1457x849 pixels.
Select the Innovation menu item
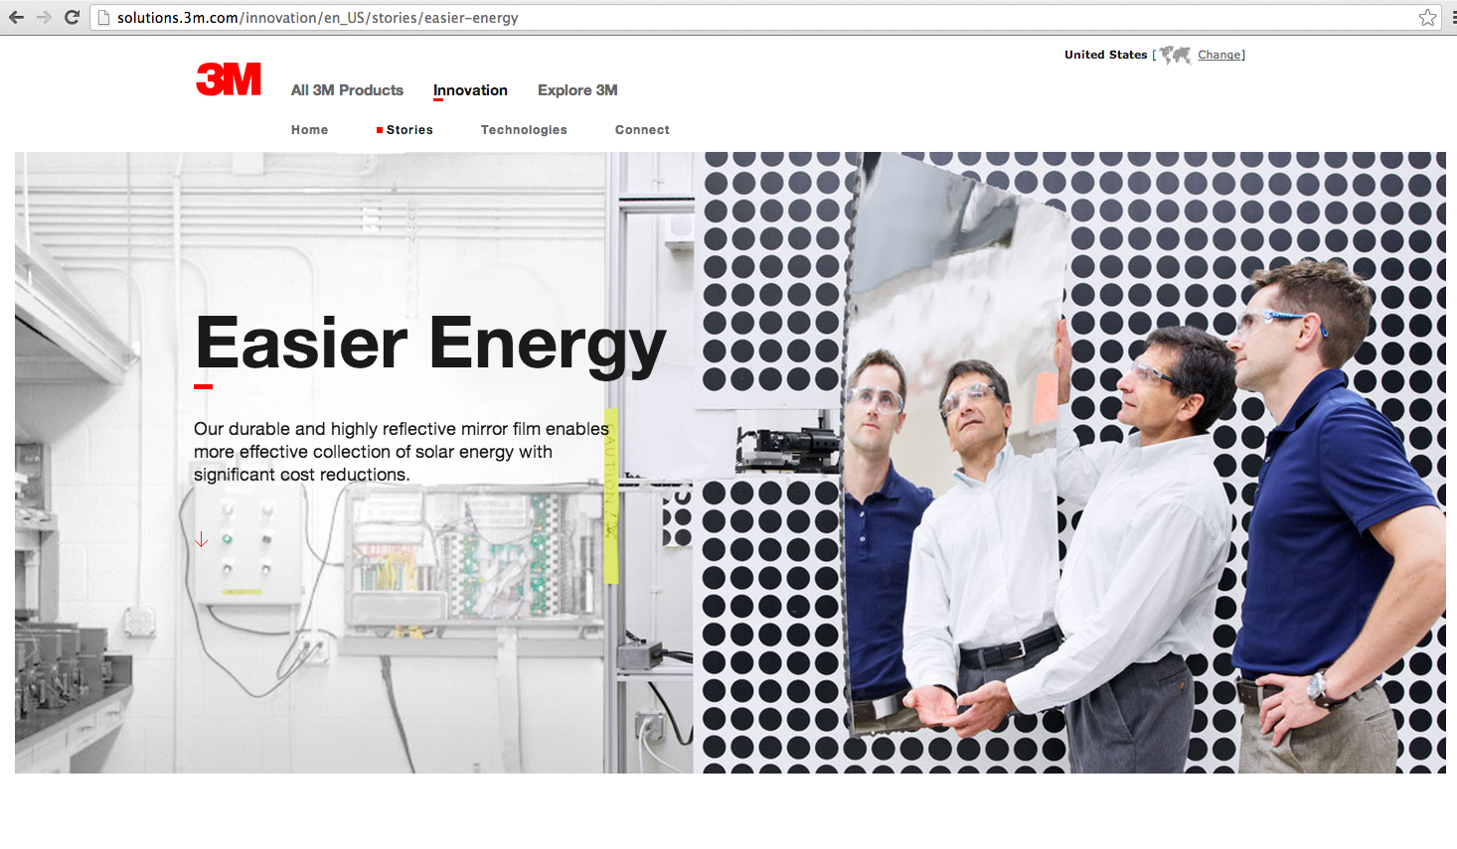coord(469,90)
